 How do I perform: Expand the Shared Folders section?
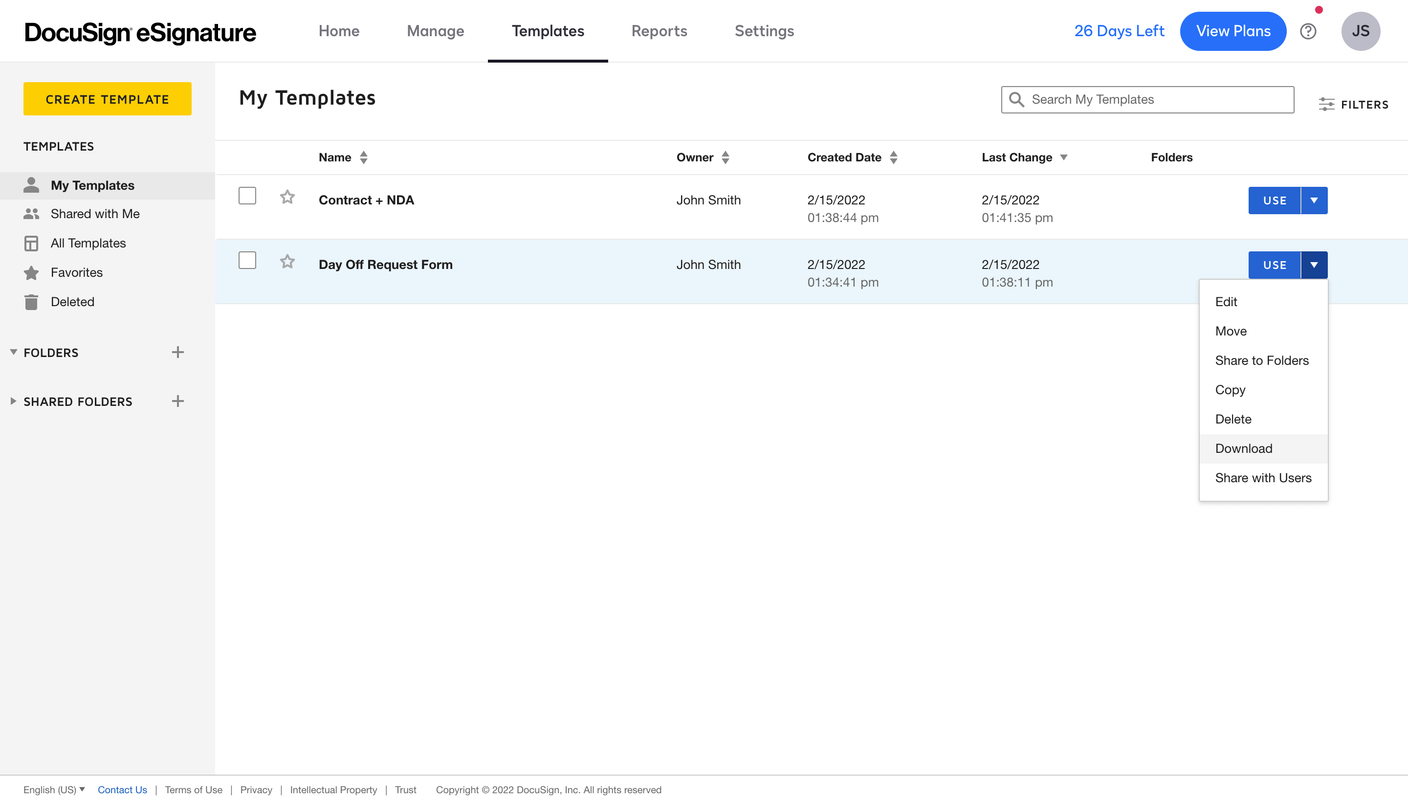point(13,401)
